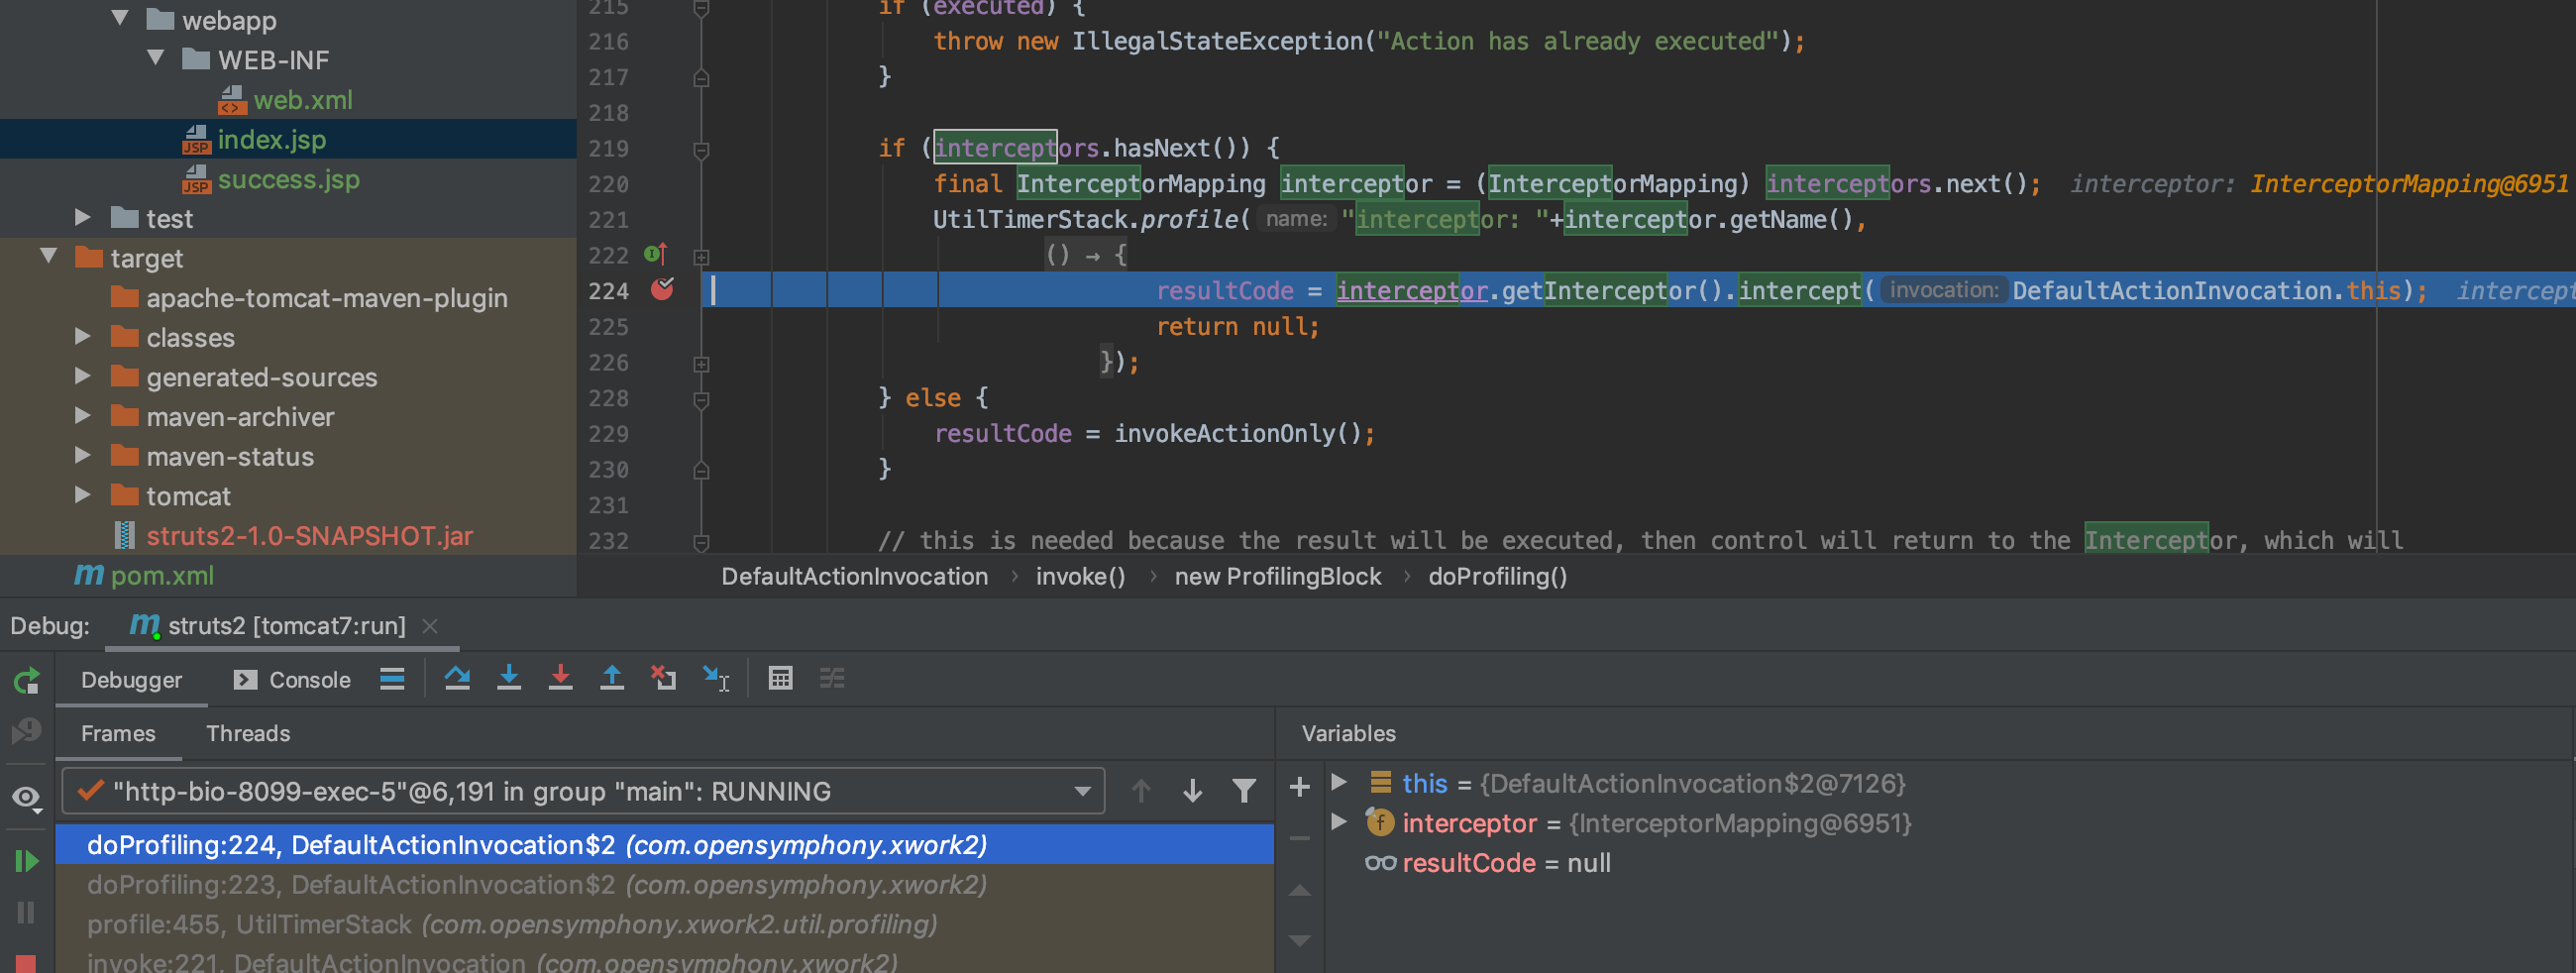The height and width of the screenshot is (973, 2576).
Task: Collapse the webapp folder
Action: [x=120, y=18]
